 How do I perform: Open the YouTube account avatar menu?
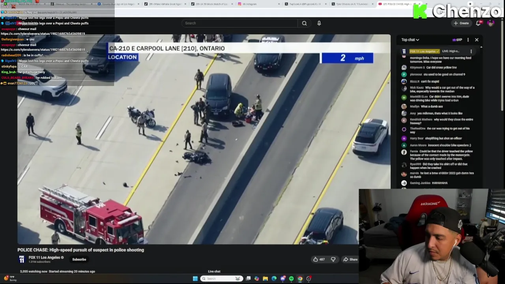(491, 23)
